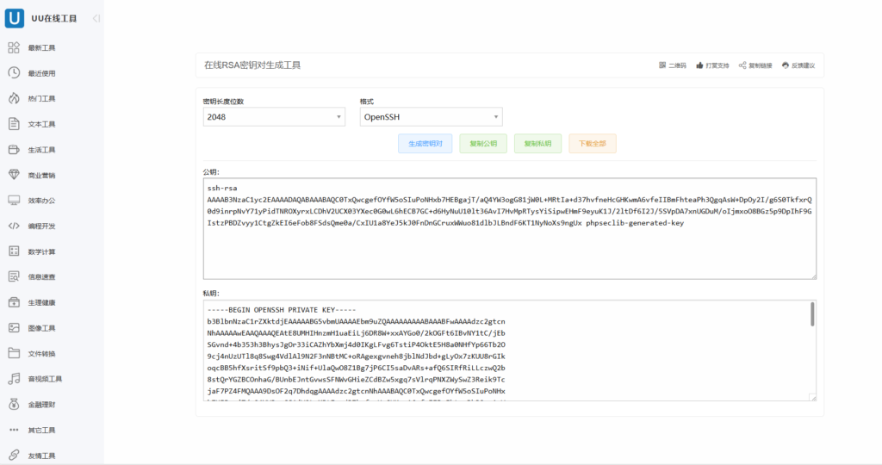Open the 文本工具 document icon
The image size is (882, 465).
pyautogui.click(x=14, y=124)
